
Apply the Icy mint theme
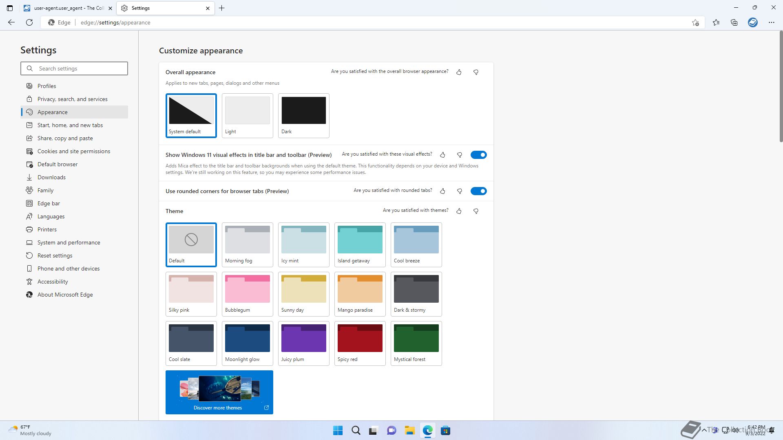pos(304,245)
